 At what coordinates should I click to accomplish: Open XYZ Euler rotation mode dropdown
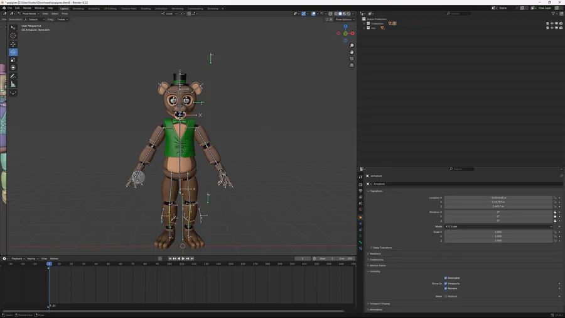tap(498, 226)
